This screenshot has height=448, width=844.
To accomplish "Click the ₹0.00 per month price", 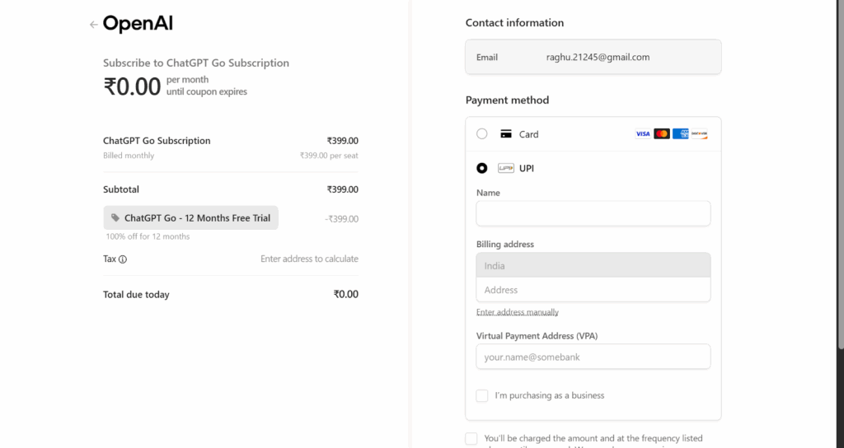I will 132,86.
